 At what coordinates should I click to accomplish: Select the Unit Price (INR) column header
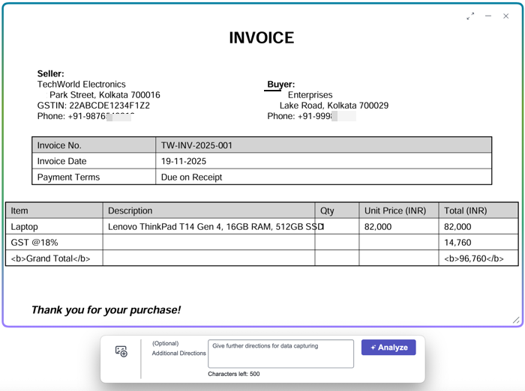[399, 210]
